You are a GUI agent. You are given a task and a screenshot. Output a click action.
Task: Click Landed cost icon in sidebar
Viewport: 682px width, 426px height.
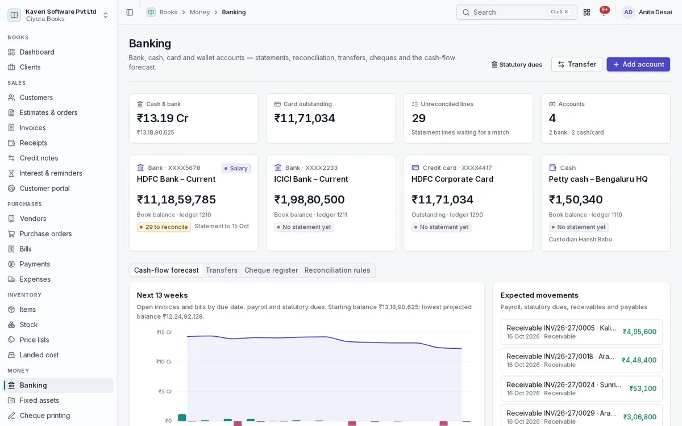(11, 355)
